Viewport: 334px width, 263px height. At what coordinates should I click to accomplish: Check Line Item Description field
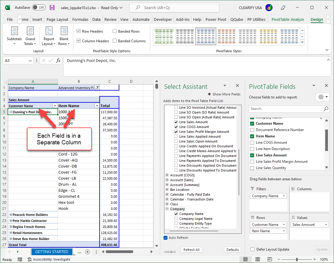coord(252,149)
